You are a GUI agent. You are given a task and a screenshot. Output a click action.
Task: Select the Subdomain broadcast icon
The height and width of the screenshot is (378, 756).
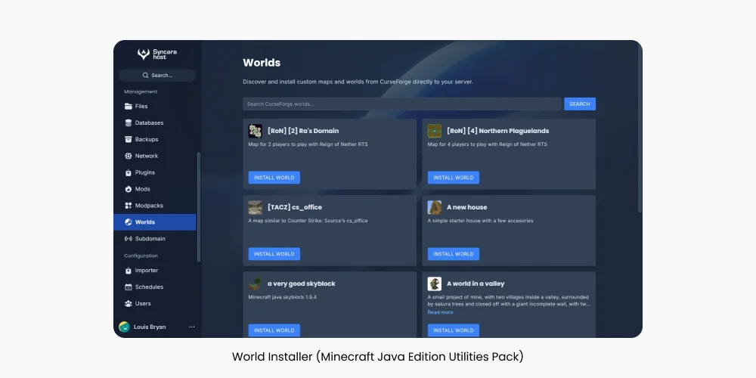click(129, 239)
